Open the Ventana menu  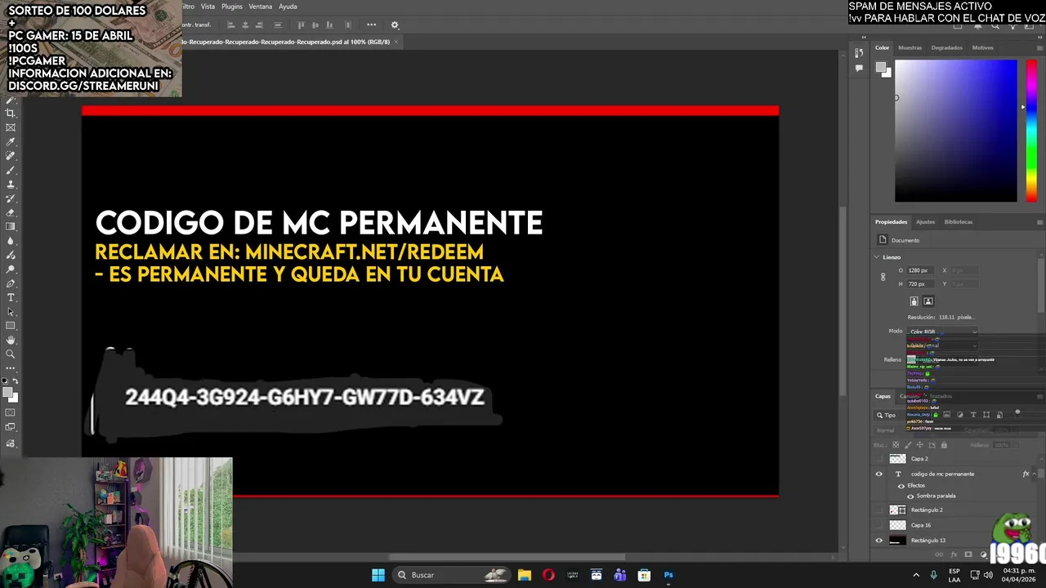(261, 7)
